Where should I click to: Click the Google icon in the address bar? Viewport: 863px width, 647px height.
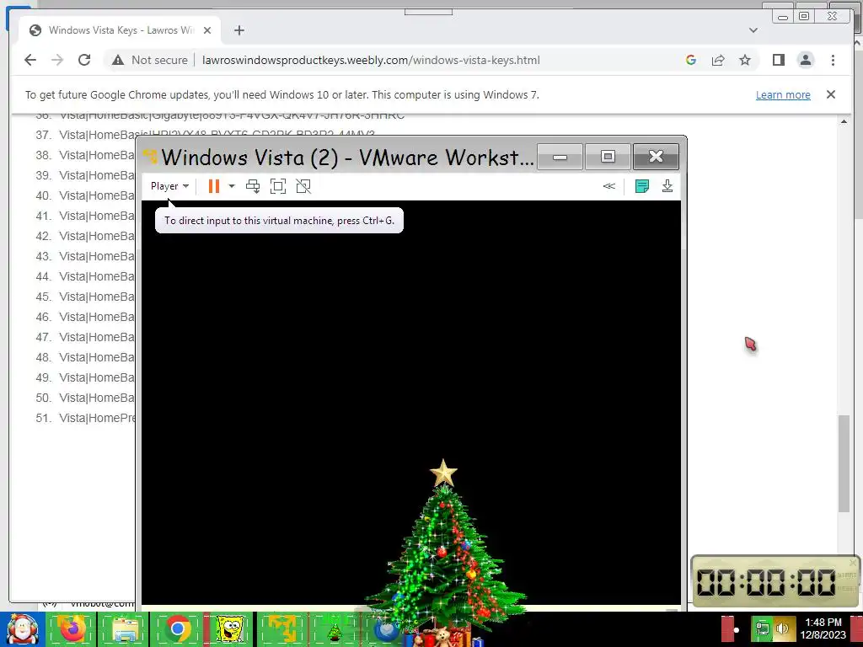pos(691,60)
